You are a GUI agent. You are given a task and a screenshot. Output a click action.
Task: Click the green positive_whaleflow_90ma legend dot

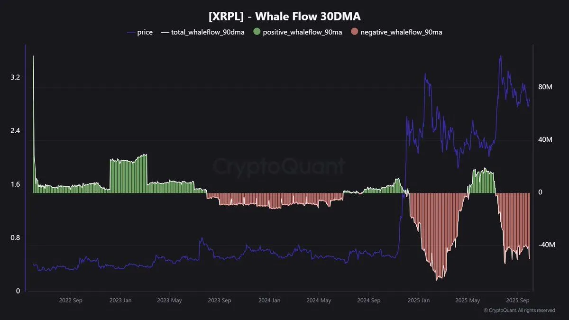point(257,32)
